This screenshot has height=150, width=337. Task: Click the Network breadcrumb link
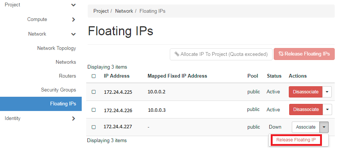pyautogui.click(x=124, y=11)
